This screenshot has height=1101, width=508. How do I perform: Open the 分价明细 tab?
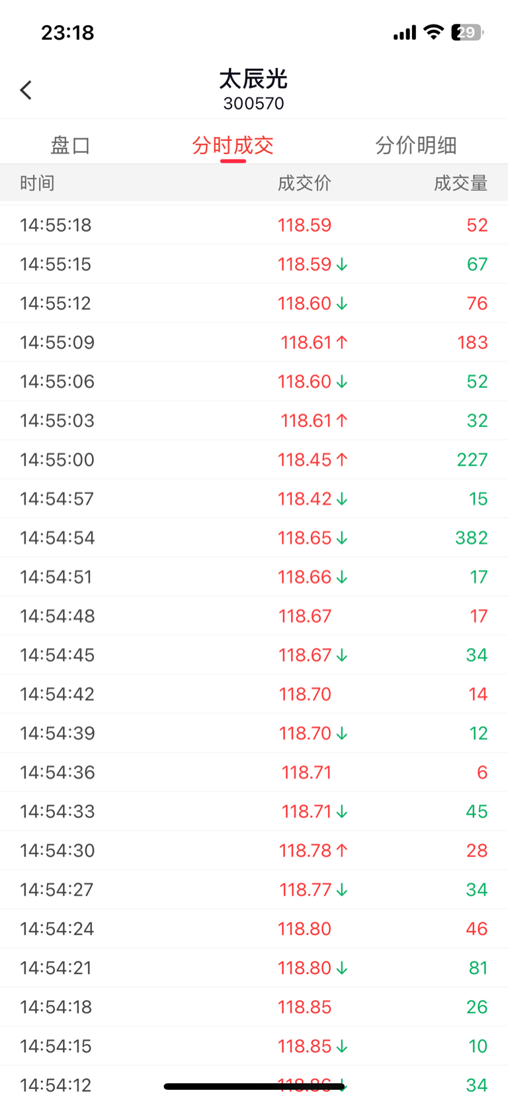(416, 145)
